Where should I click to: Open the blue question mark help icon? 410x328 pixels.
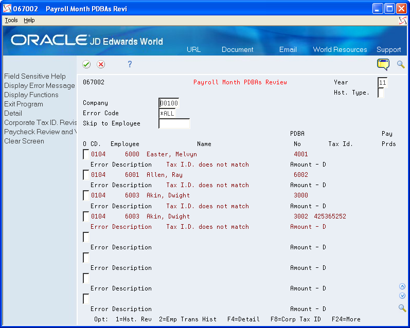[x=130, y=64]
